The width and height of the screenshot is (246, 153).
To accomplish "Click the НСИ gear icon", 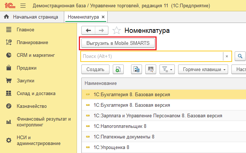I will pos(9,140).
